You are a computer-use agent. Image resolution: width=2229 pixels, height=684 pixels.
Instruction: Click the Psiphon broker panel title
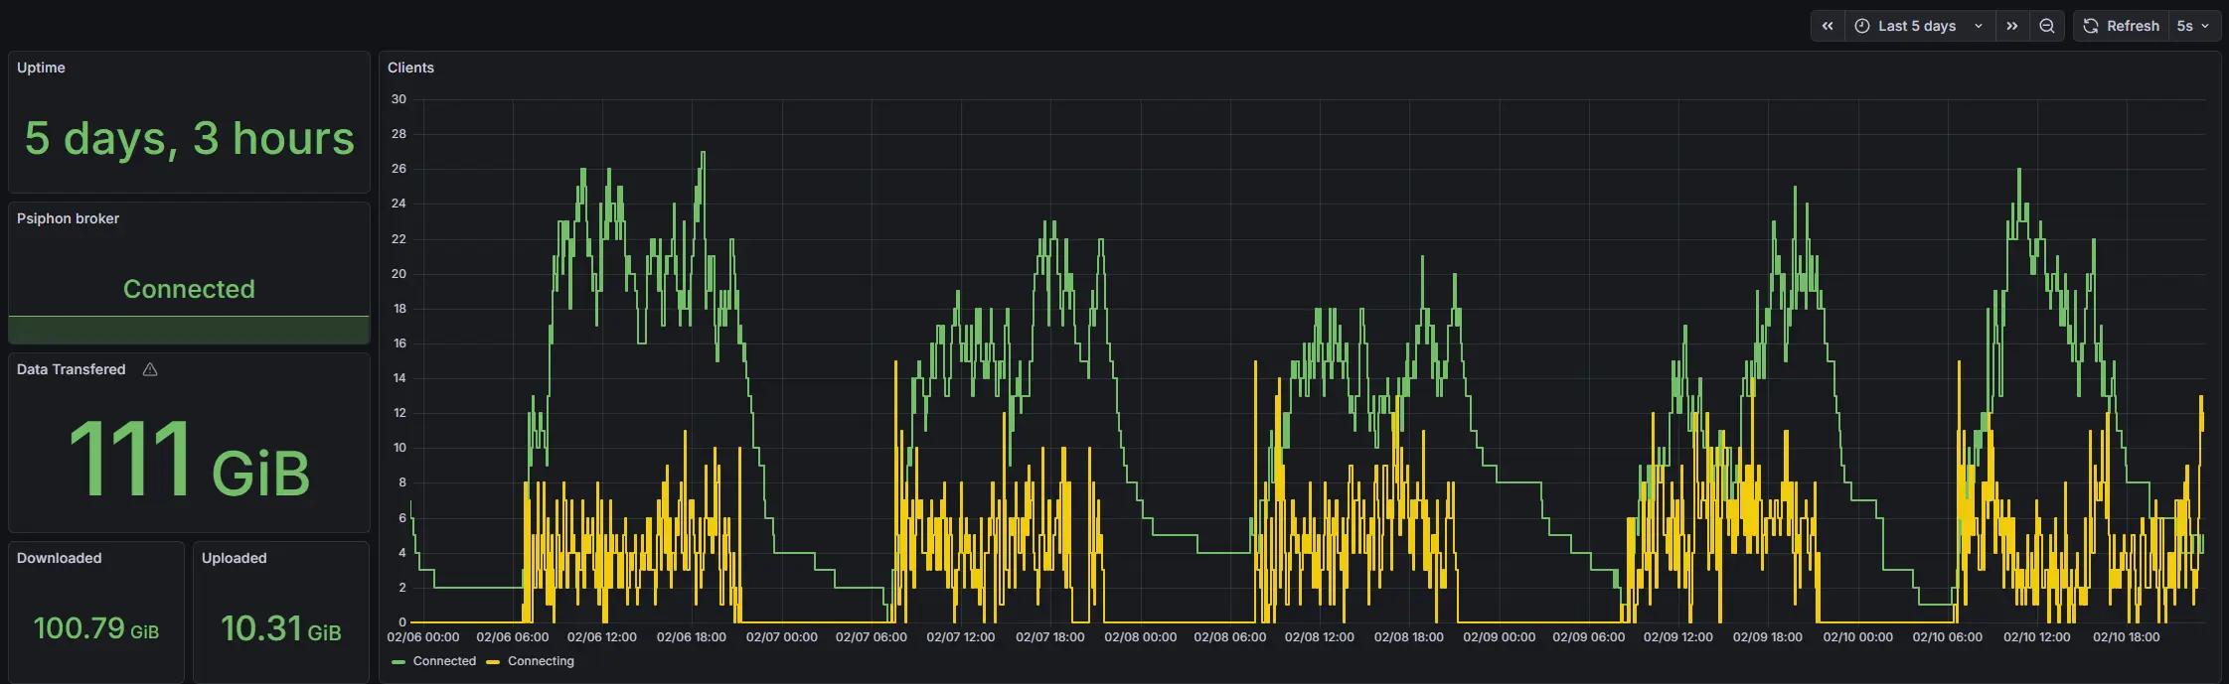click(x=68, y=218)
